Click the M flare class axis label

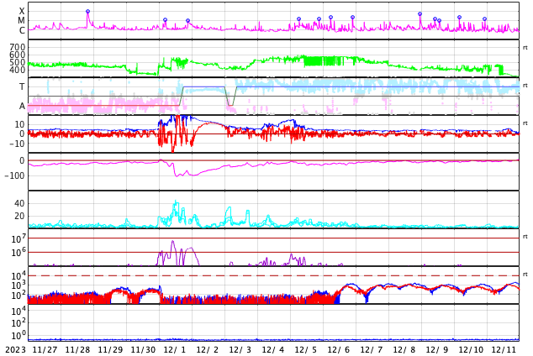(21, 21)
